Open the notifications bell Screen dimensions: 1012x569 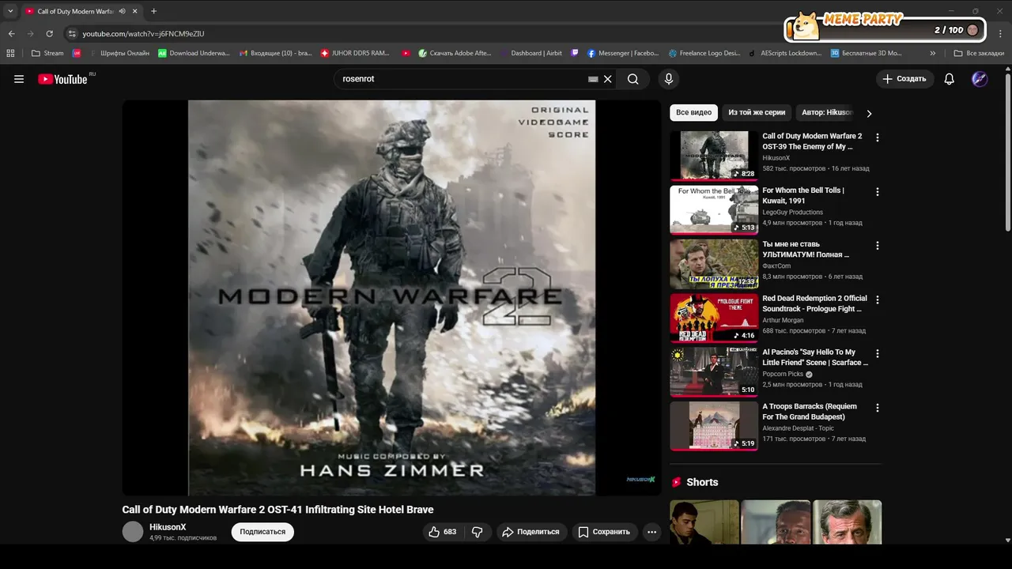point(950,79)
